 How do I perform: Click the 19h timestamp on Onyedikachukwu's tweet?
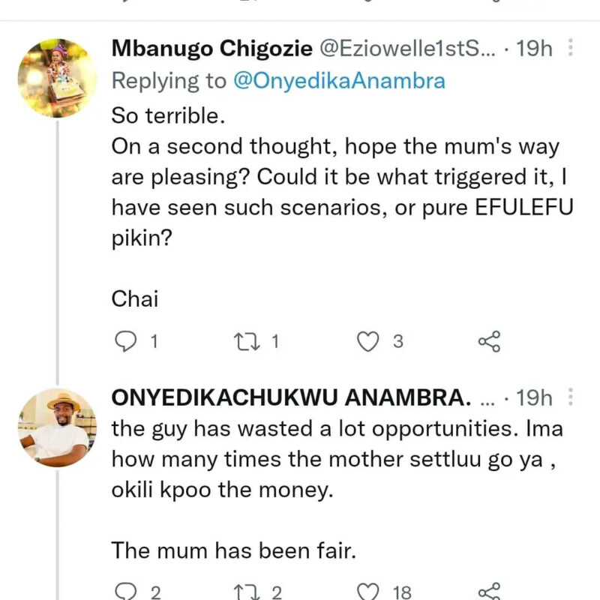[535, 397]
